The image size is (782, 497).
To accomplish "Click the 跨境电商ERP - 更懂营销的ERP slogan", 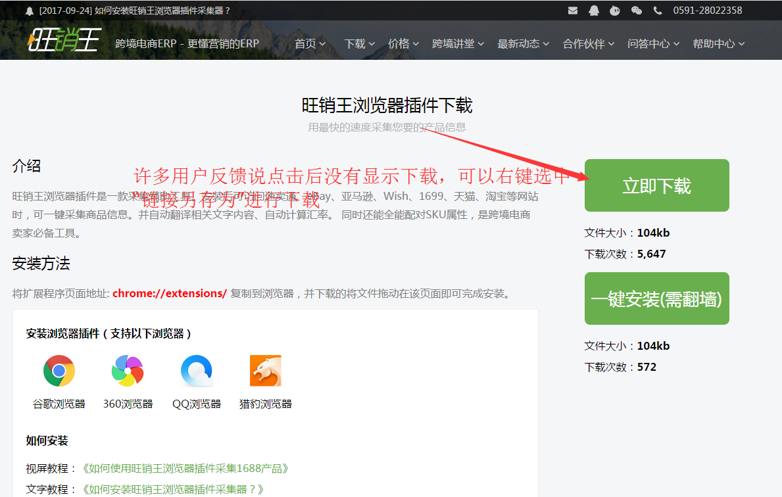I will pyautogui.click(x=187, y=44).
